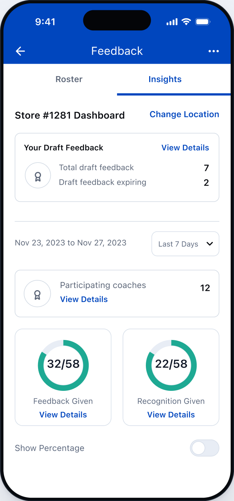View Details for Recognition Given
Screen dimensions: 234x501
pos(171,415)
